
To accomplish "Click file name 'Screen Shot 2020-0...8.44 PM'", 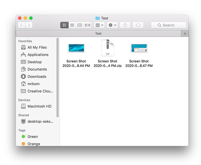I will tap(76, 63).
